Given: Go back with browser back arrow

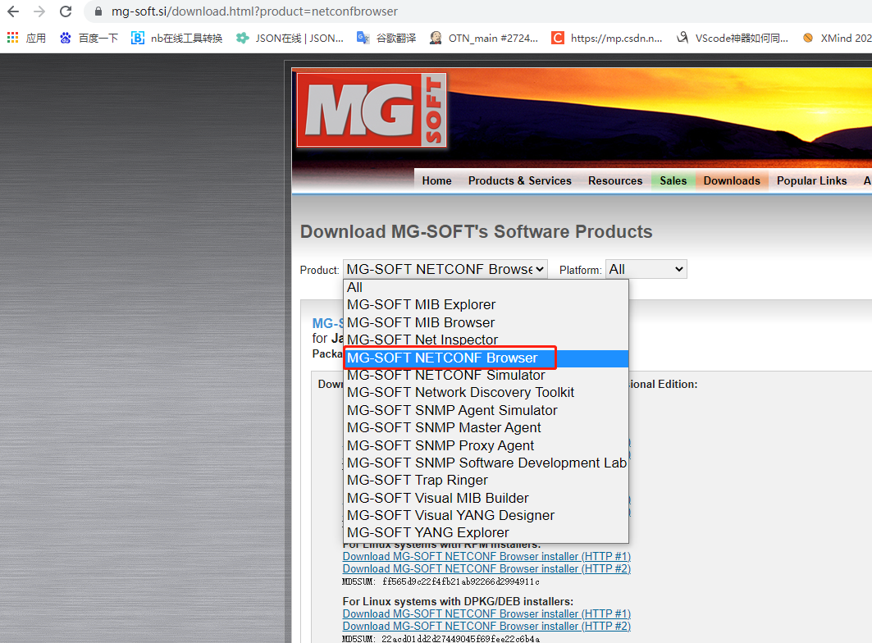Looking at the screenshot, I should pos(13,11).
